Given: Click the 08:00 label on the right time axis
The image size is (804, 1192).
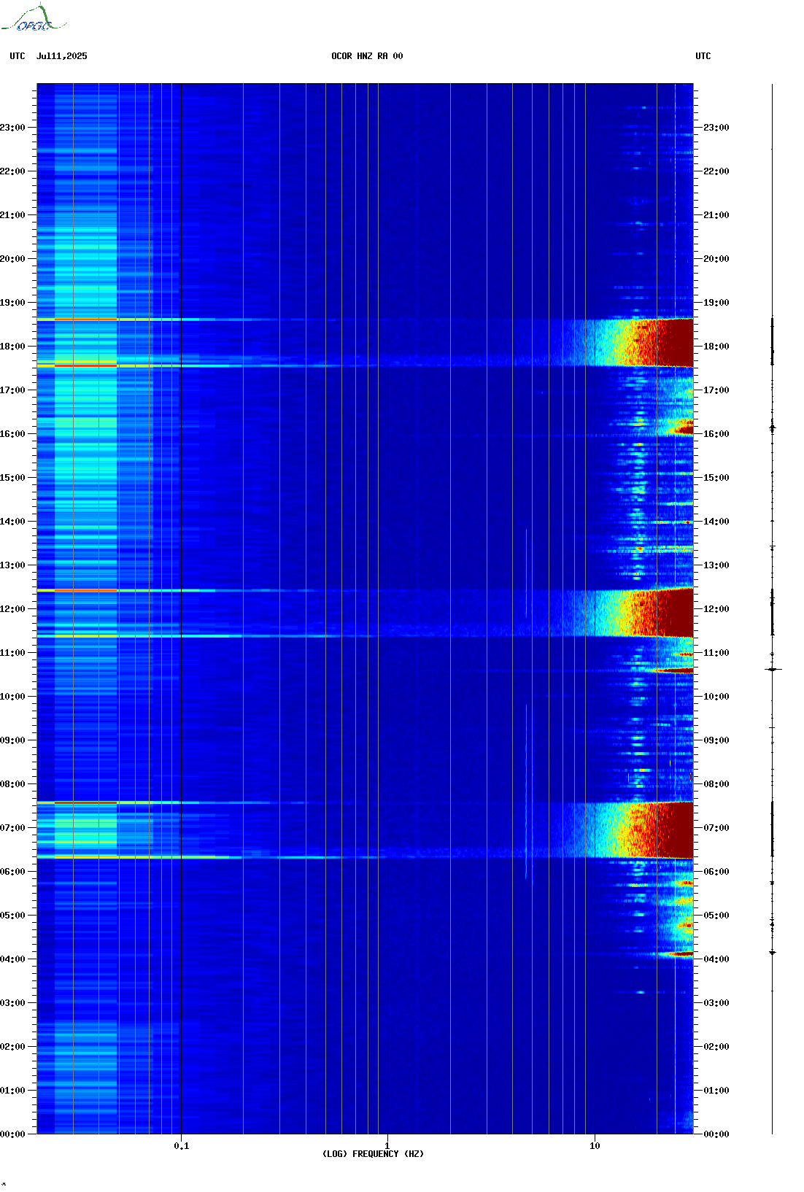Looking at the screenshot, I should point(716,784).
